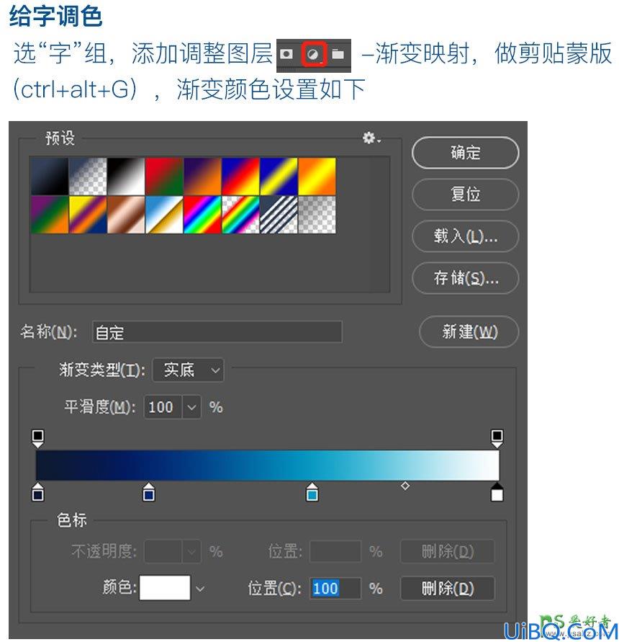The height and width of the screenshot is (642, 619).
Task: Click the new group folder icon
Action: click(x=338, y=54)
